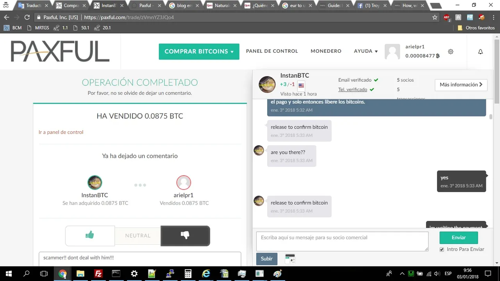Screen dimensions: 500x281
Task: Open Task View on the taskbar
Action: pos(44,274)
